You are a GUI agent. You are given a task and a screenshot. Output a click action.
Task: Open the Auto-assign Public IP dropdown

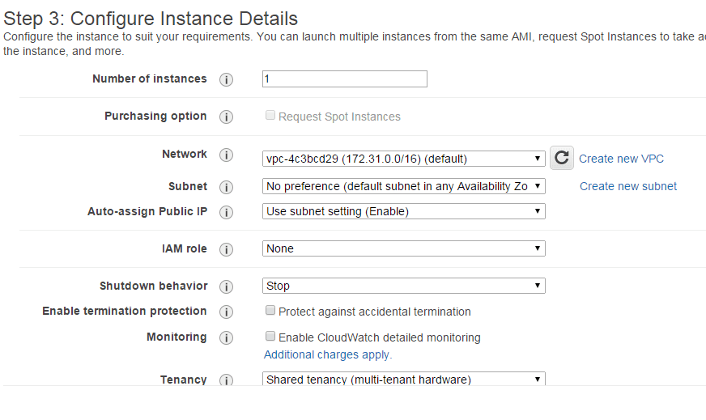tap(404, 211)
